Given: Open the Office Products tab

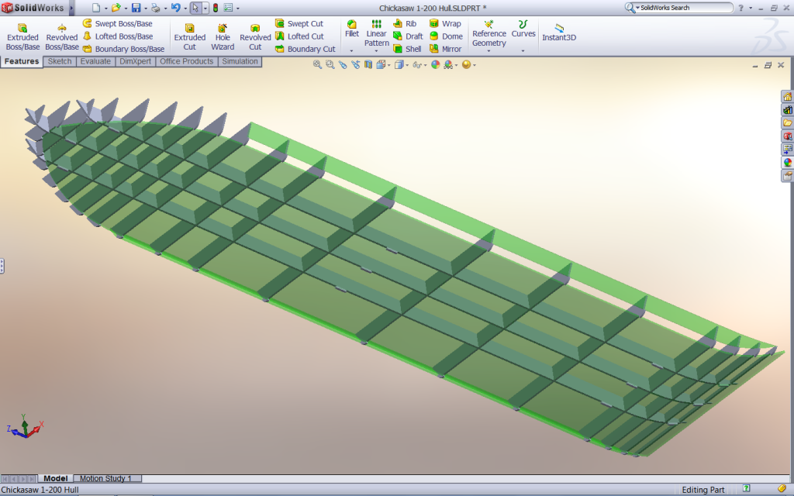Looking at the screenshot, I should point(186,61).
